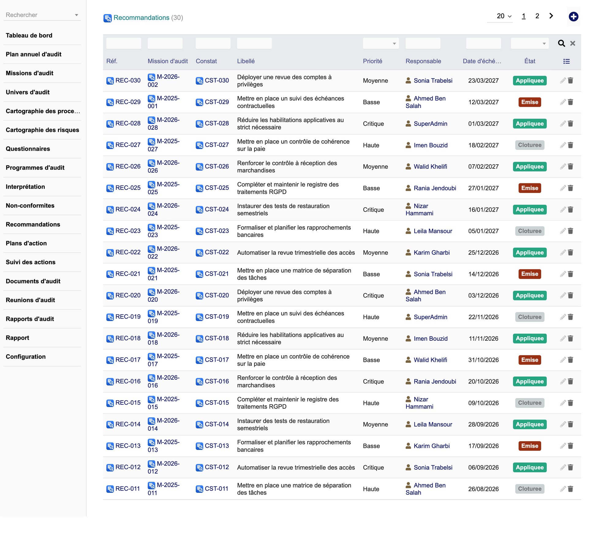Go to page 2 of results
The height and width of the screenshot is (533, 596).
point(537,16)
